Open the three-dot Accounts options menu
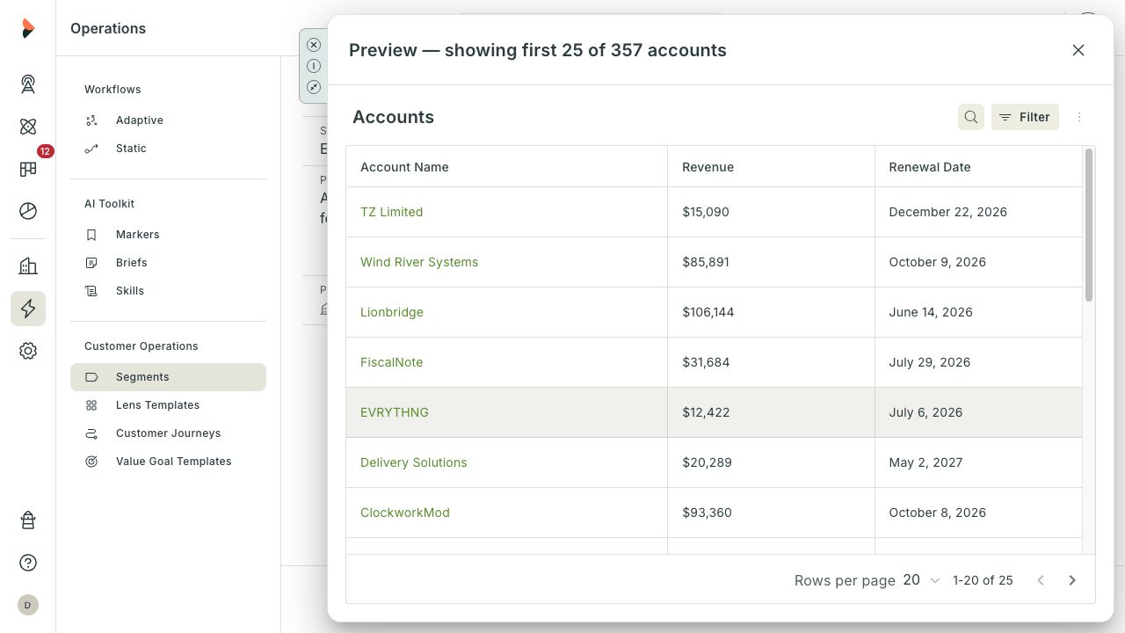The width and height of the screenshot is (1125, 633). pyautogui.click(x=1079, y=117)
